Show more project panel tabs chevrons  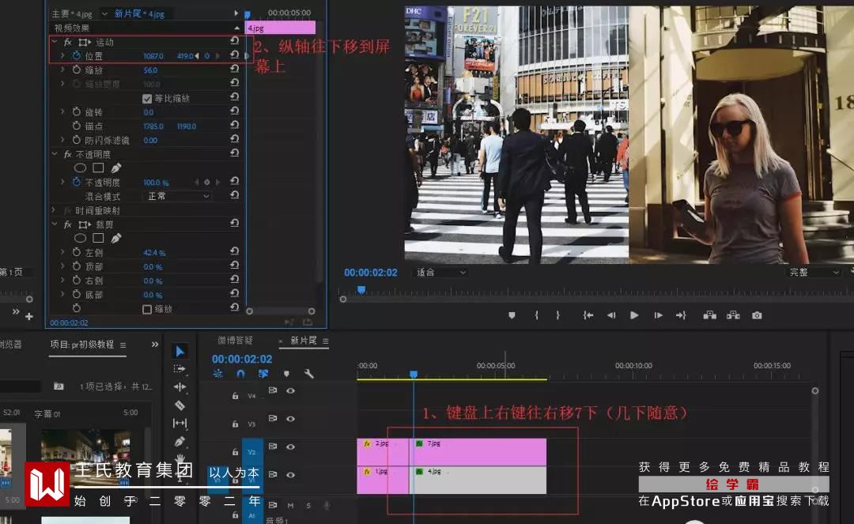point(155,345)
